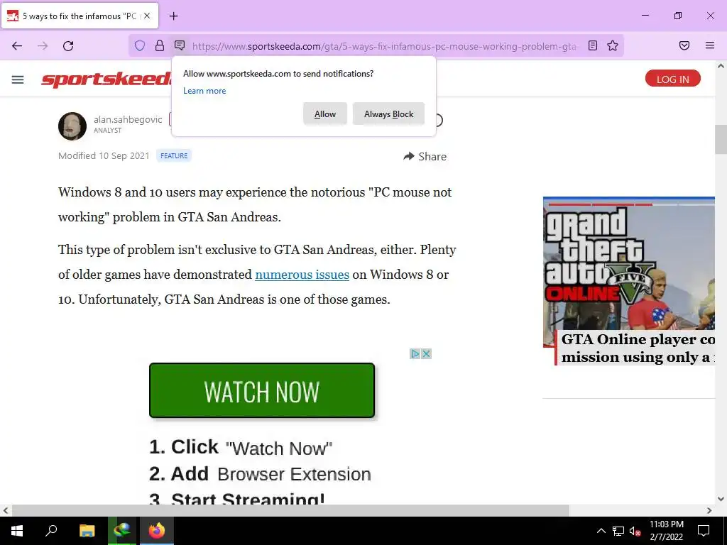Viewport: 727px width, 545px height.
Task: Close the ad with the X icon
Action: pyautogui.click(x=426, y=354)
